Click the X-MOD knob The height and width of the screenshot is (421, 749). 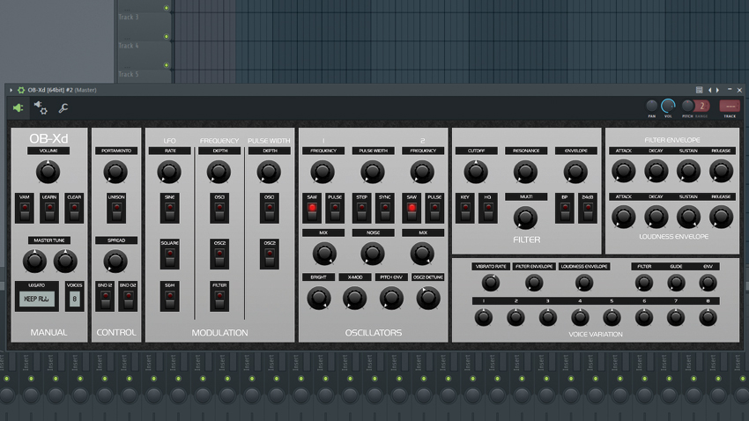click(354, 299)
